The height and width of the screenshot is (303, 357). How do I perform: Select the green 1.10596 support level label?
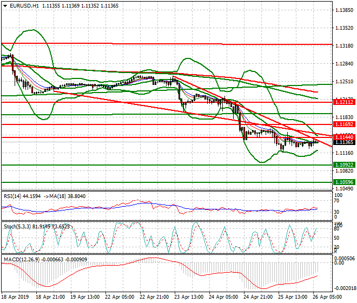[x=344, y=182]
